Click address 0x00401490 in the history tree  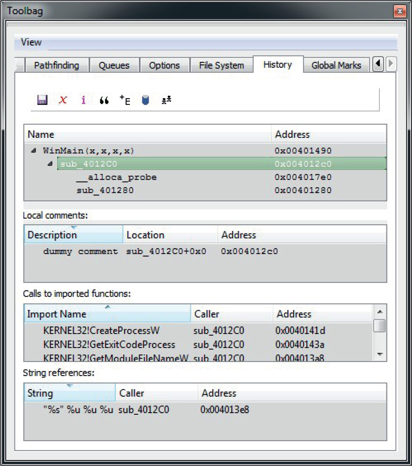303,150
